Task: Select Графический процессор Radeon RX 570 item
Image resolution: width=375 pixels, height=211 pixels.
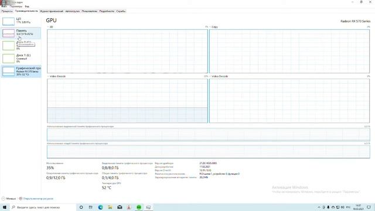Action: 21,71
